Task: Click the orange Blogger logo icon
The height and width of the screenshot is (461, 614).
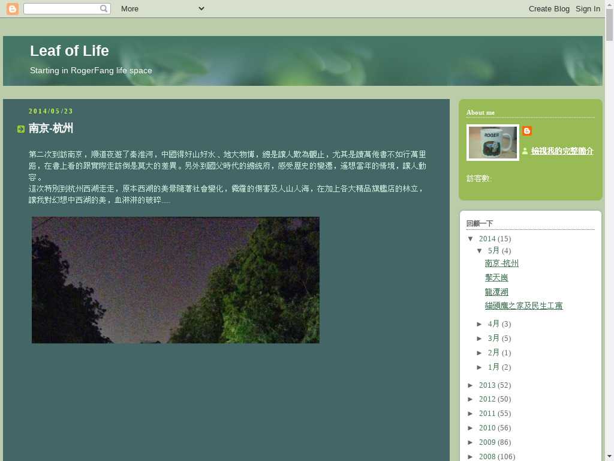Action: [x=12, y=8]
